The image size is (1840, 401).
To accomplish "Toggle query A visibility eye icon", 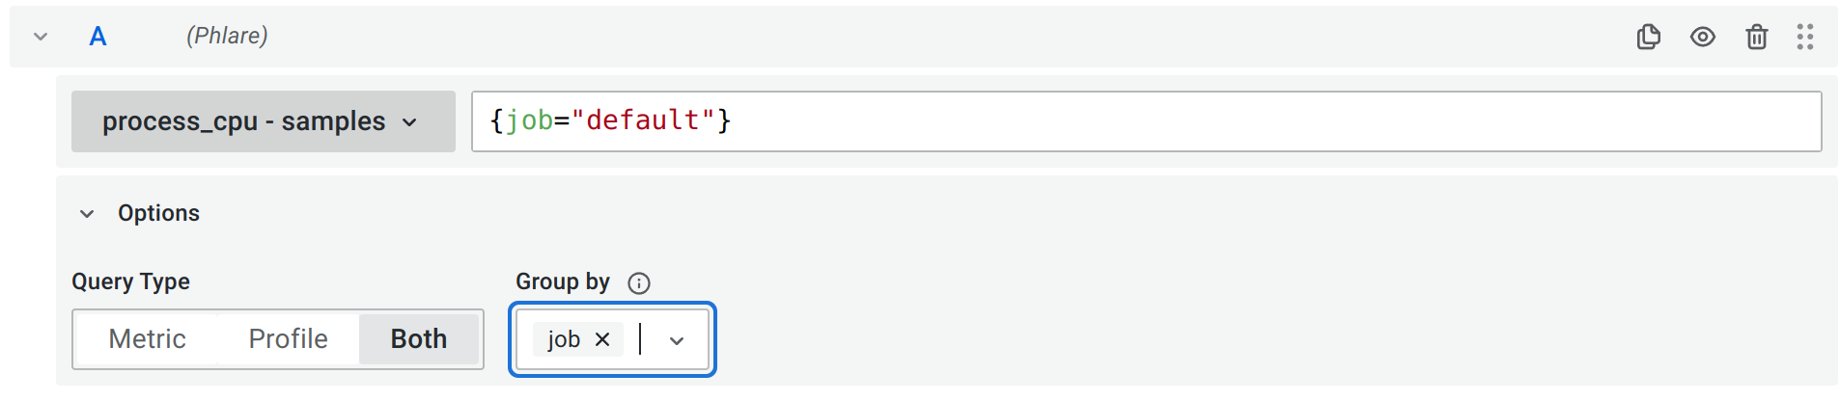I will tap(1702, 37).
